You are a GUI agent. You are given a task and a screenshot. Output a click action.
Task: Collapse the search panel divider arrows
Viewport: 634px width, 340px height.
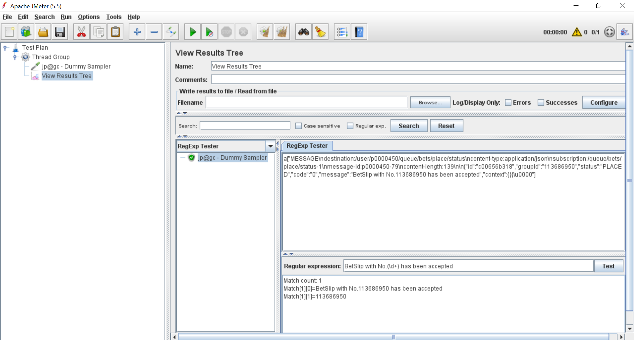pos(182,136)
